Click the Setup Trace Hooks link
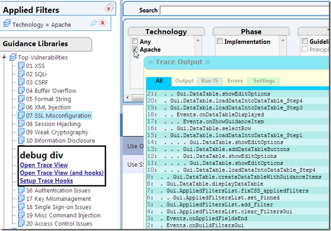 click(x=46, y=181)
